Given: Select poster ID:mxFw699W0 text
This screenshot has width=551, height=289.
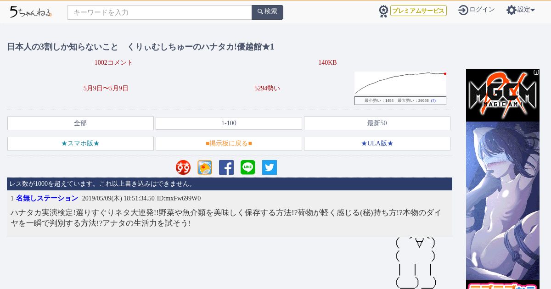Looking at the screenshot, I should pyautogui.click(x=179, y=199).
